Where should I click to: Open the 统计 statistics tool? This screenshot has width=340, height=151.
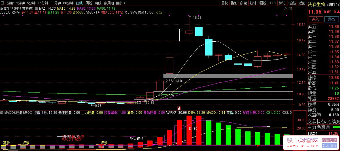(x=253, y=3)
